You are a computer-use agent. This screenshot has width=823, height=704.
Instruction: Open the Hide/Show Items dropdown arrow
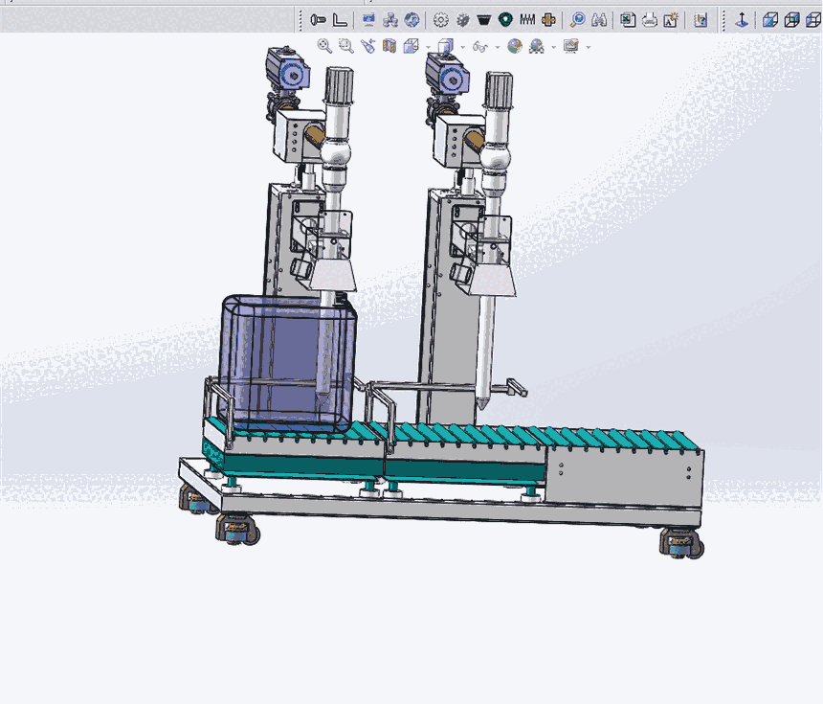(x=498, y=46)
